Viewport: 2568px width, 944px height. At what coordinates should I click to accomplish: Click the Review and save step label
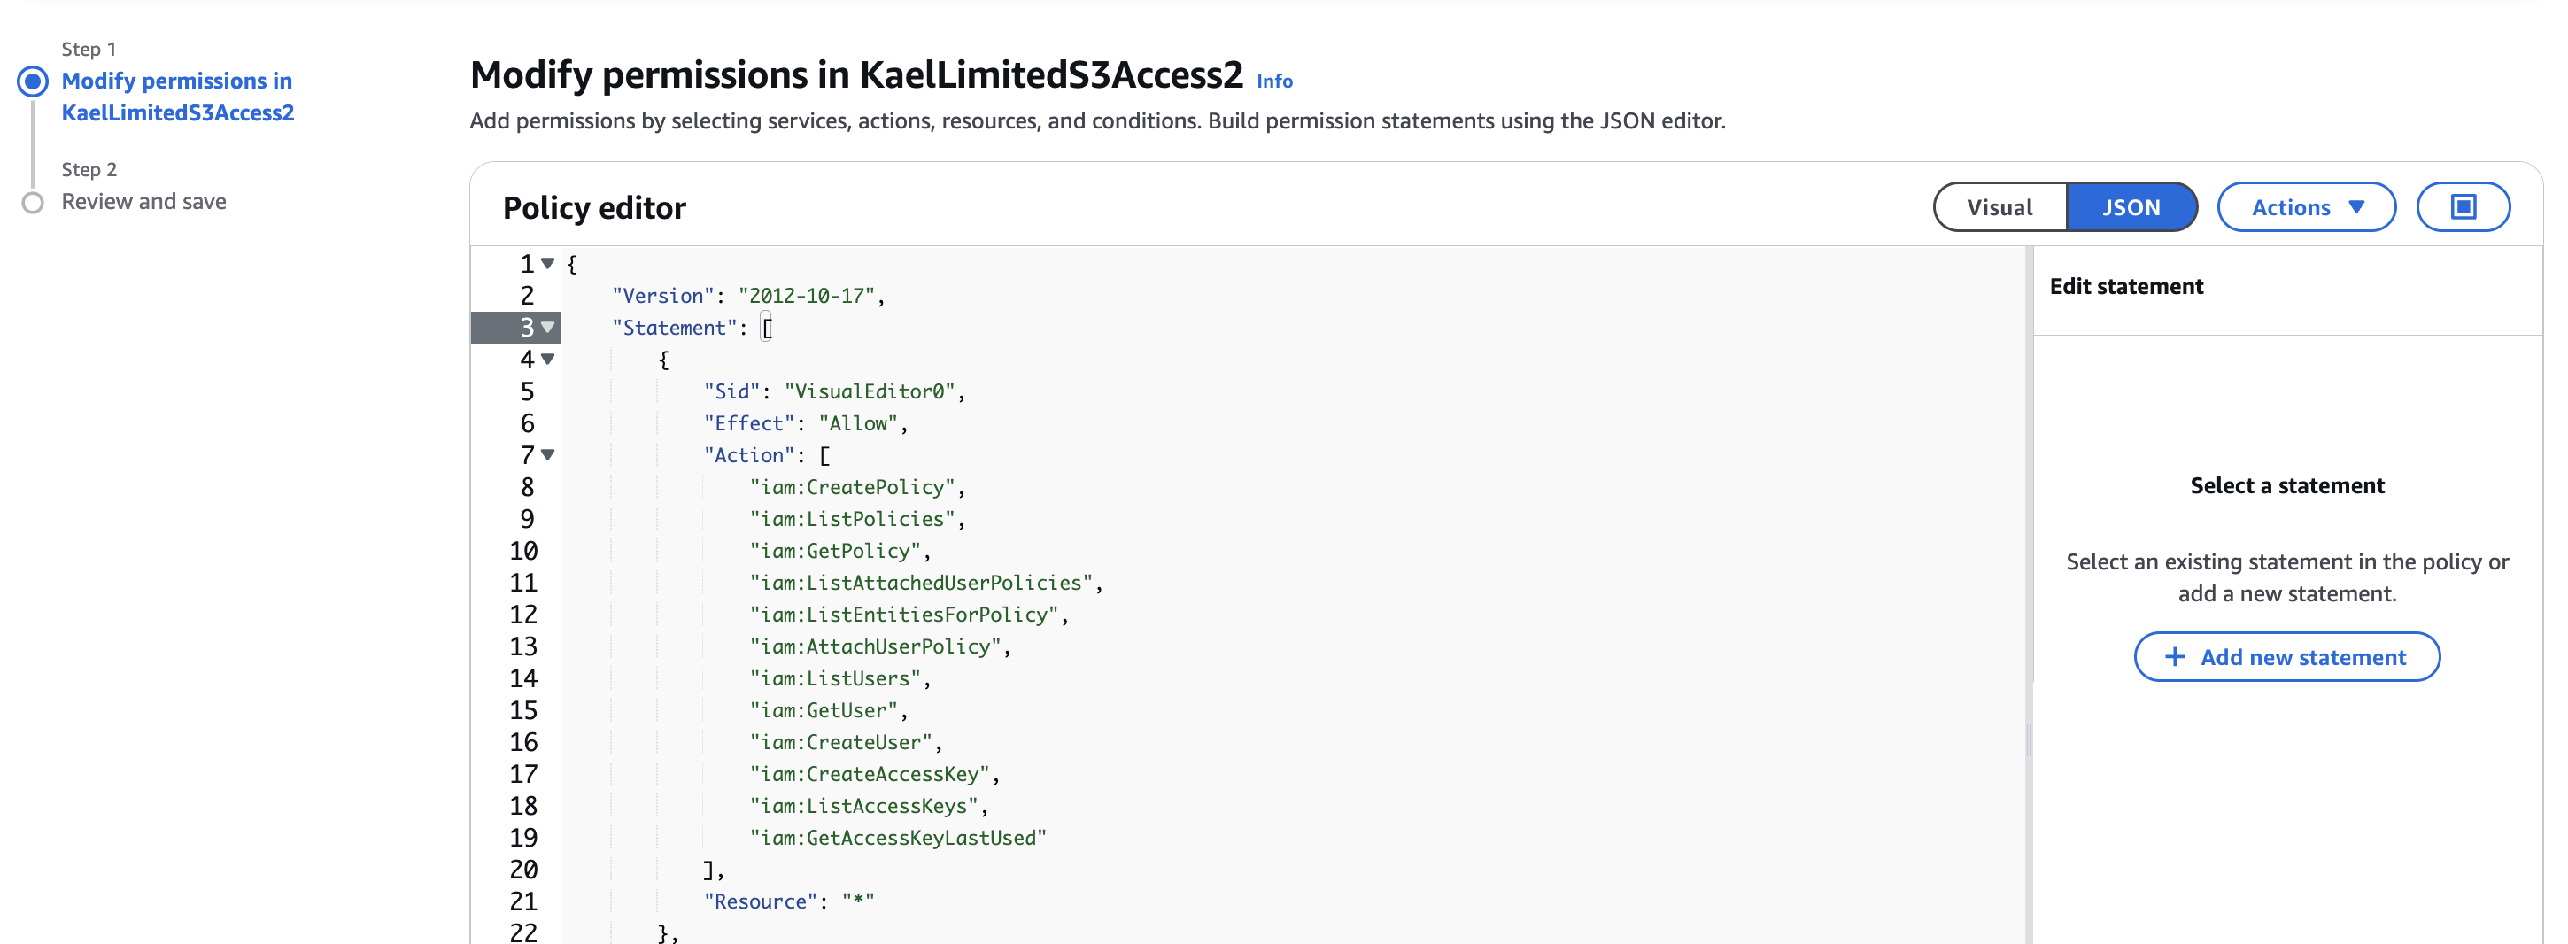(x=143, y=203)
